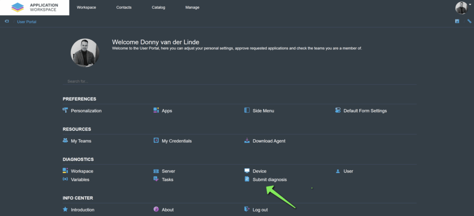Go to the Contacts menu
This screenshot has height=216, width=474.
click(x=124, y=7)
